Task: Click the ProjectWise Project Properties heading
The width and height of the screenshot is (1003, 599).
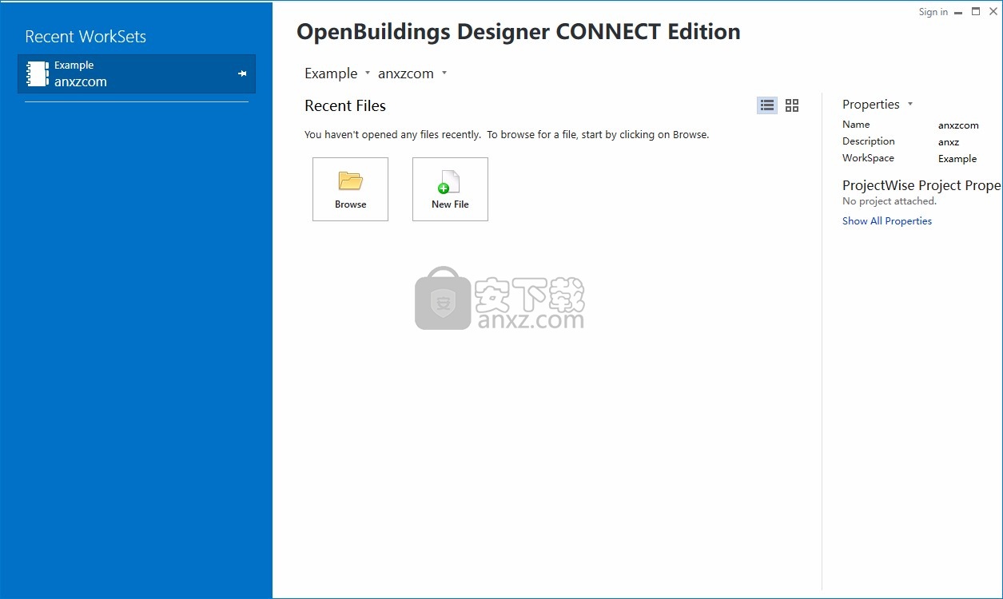Action: tap(922, 185)
